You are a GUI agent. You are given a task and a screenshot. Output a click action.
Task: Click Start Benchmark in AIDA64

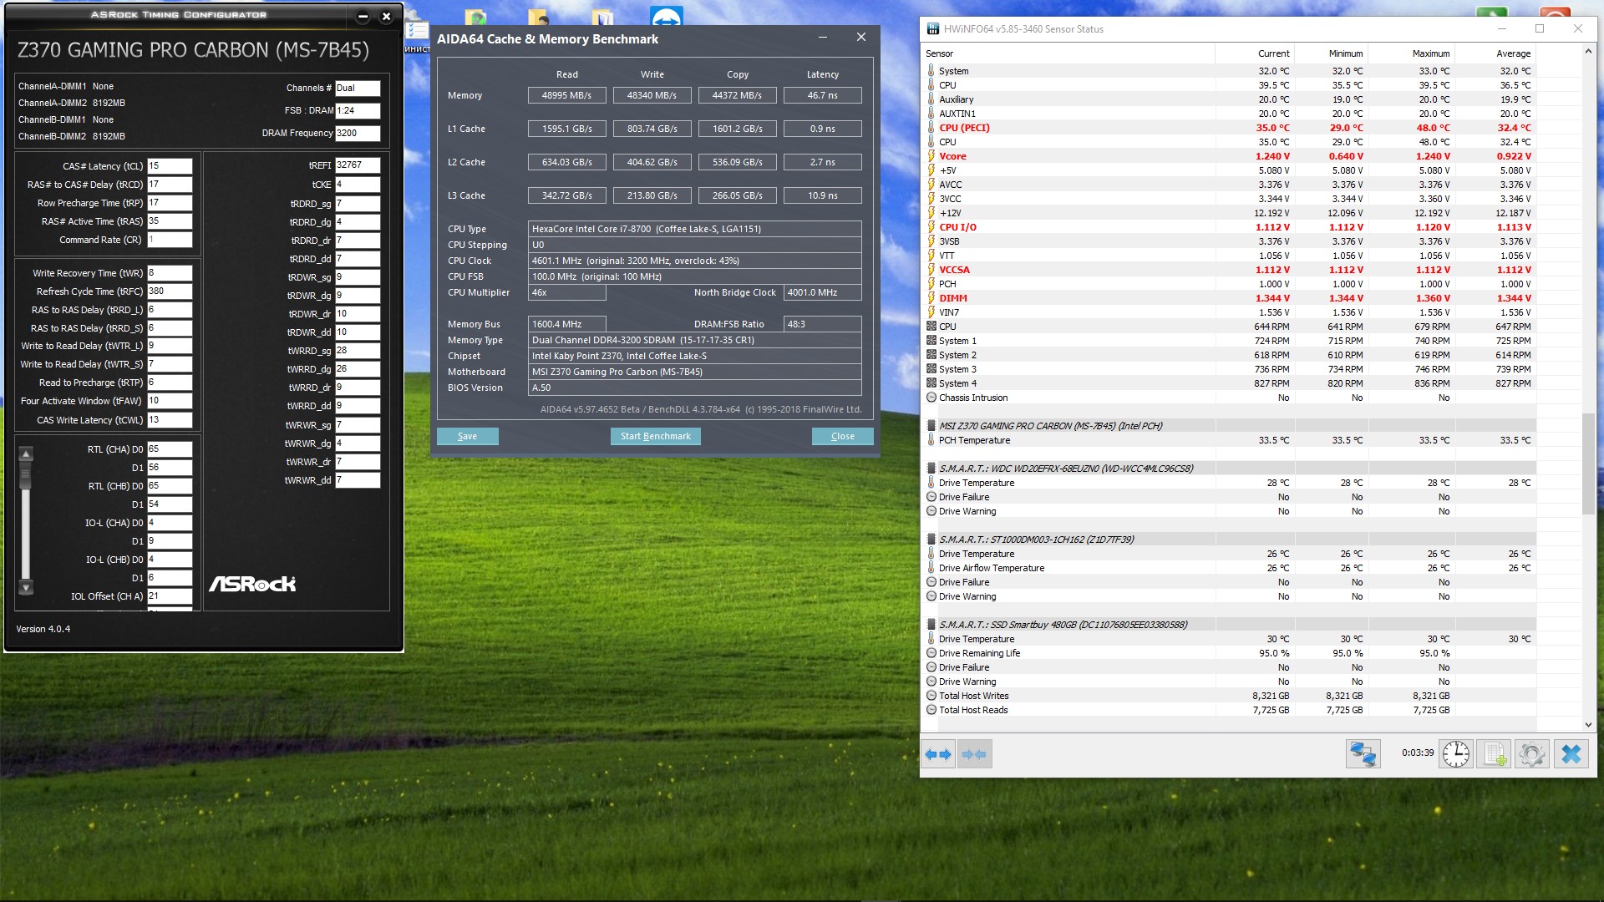[x=655, y=436]
